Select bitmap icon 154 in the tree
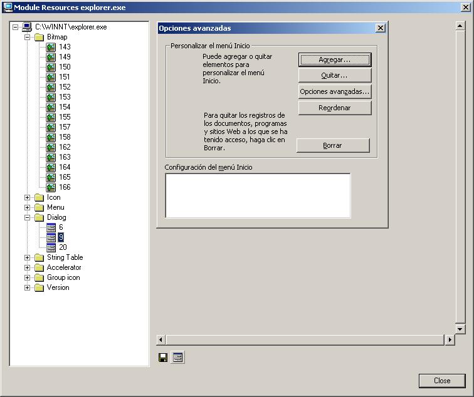 (x=51, y=107)
